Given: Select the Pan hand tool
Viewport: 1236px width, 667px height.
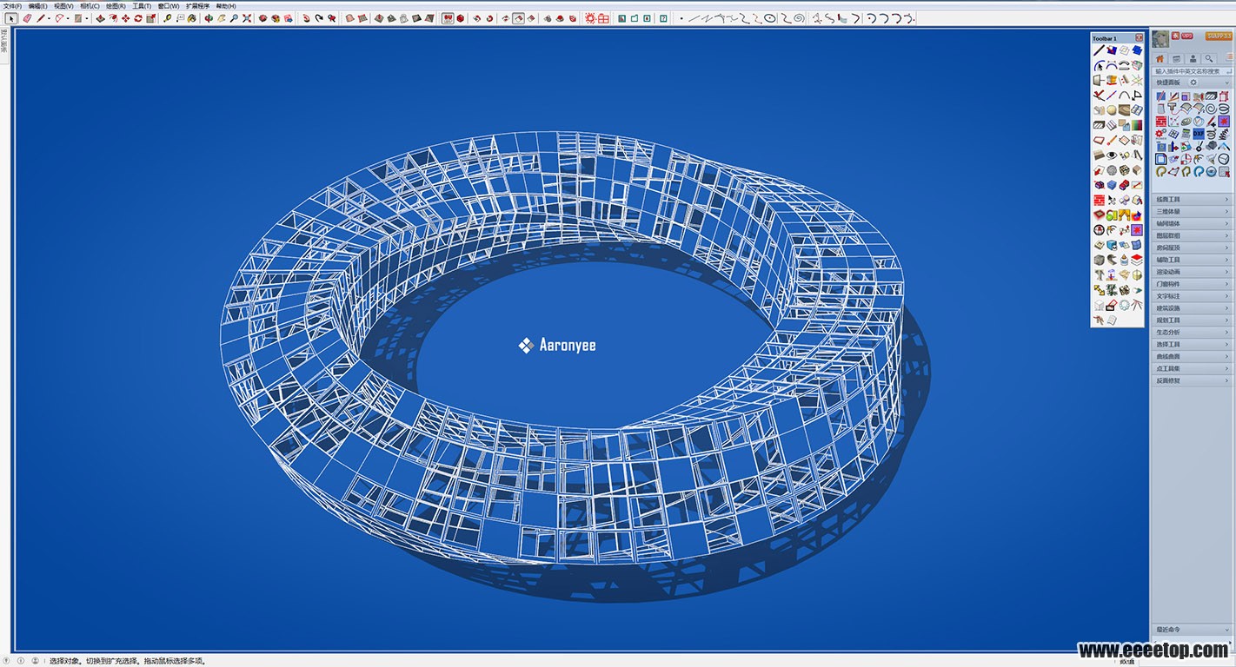Looking at the screenshot, I should pos(221,18).
